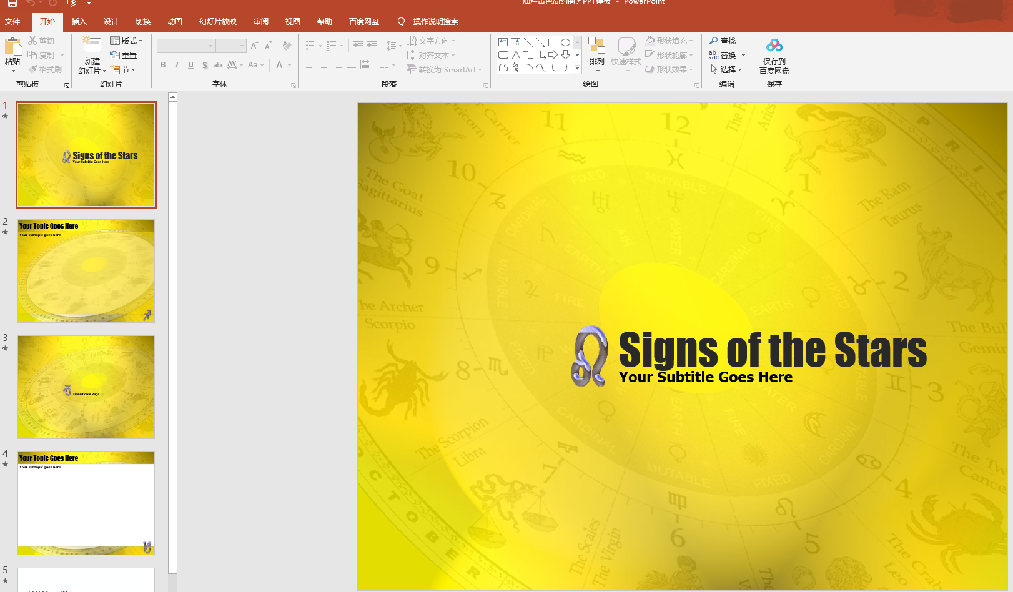Screen dimensions: 1013x592
Task: Open the font color dropdown arrow
Action: (x=290, y=65)
